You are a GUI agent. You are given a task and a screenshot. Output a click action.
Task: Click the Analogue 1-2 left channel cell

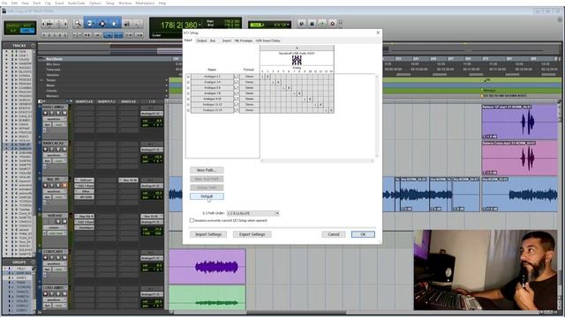click(263, 77)
